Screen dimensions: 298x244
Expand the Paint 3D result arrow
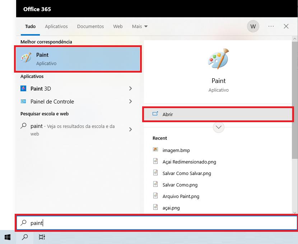pyautogui.click(x=131, y=88)
